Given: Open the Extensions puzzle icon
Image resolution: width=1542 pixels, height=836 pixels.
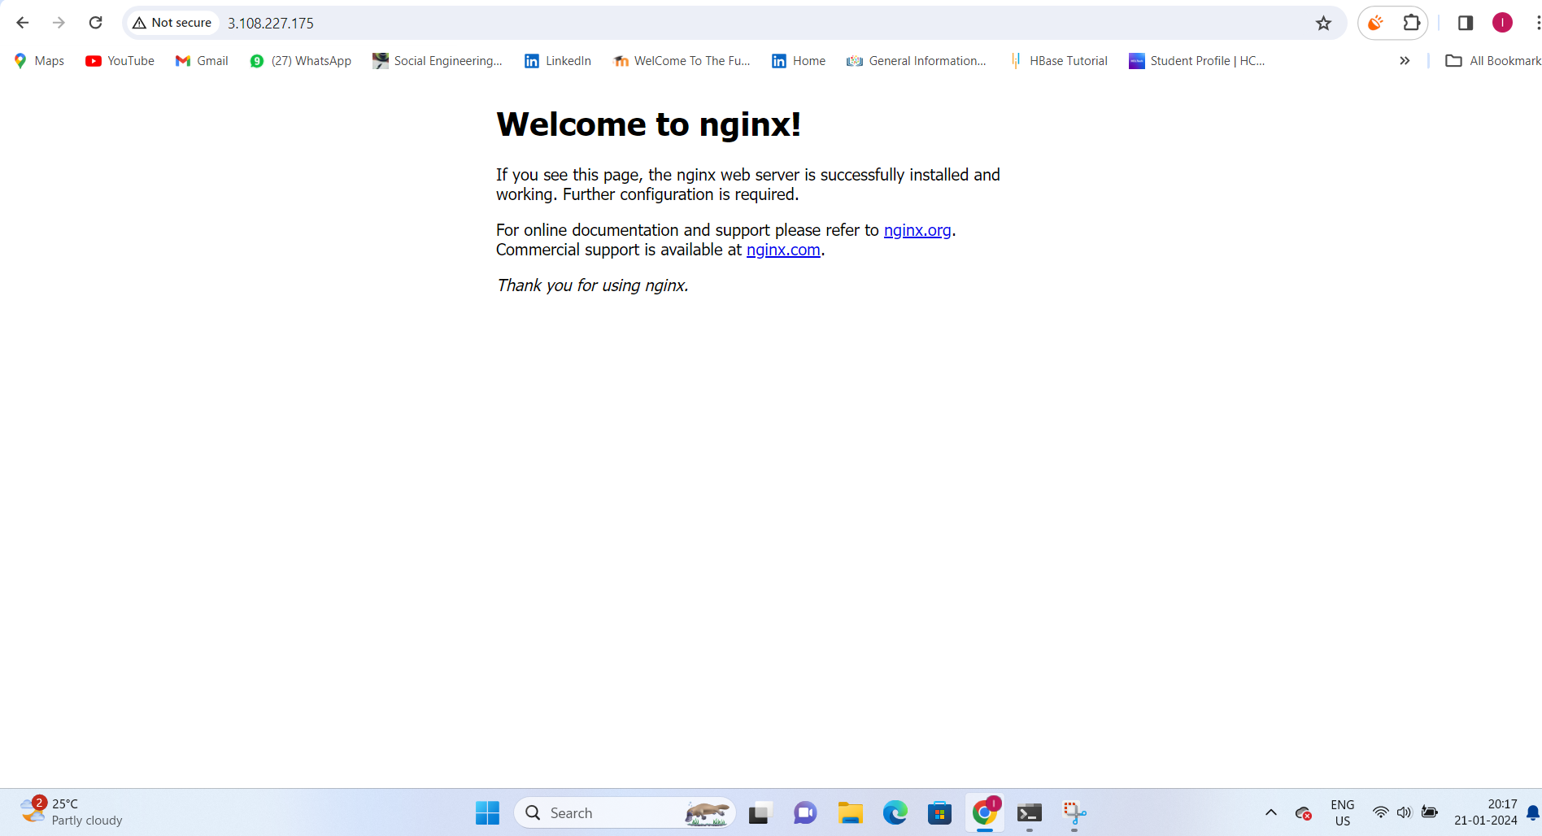Looking at the screenshot, I should click(1412, 23).
